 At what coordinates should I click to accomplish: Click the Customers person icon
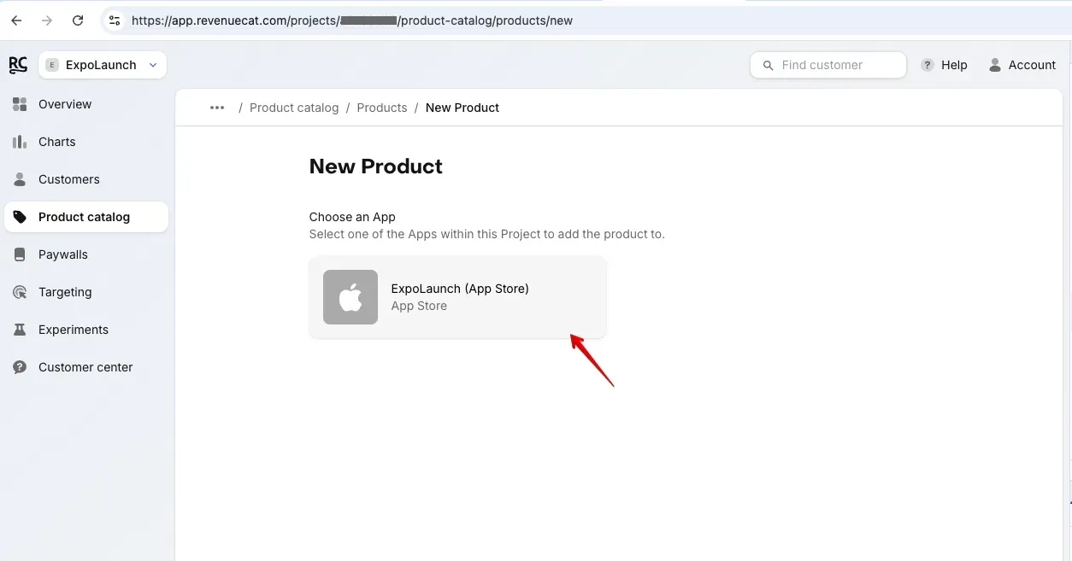(x=20, y=179)
